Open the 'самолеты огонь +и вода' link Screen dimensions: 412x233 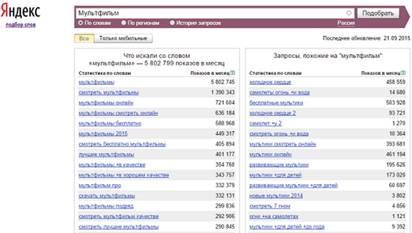click(x=279, y=92)
